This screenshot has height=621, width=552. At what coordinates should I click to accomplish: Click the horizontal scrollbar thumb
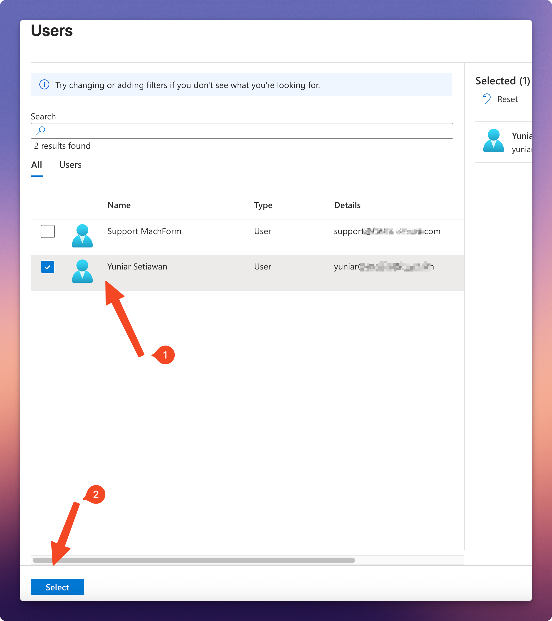[194, 560]
